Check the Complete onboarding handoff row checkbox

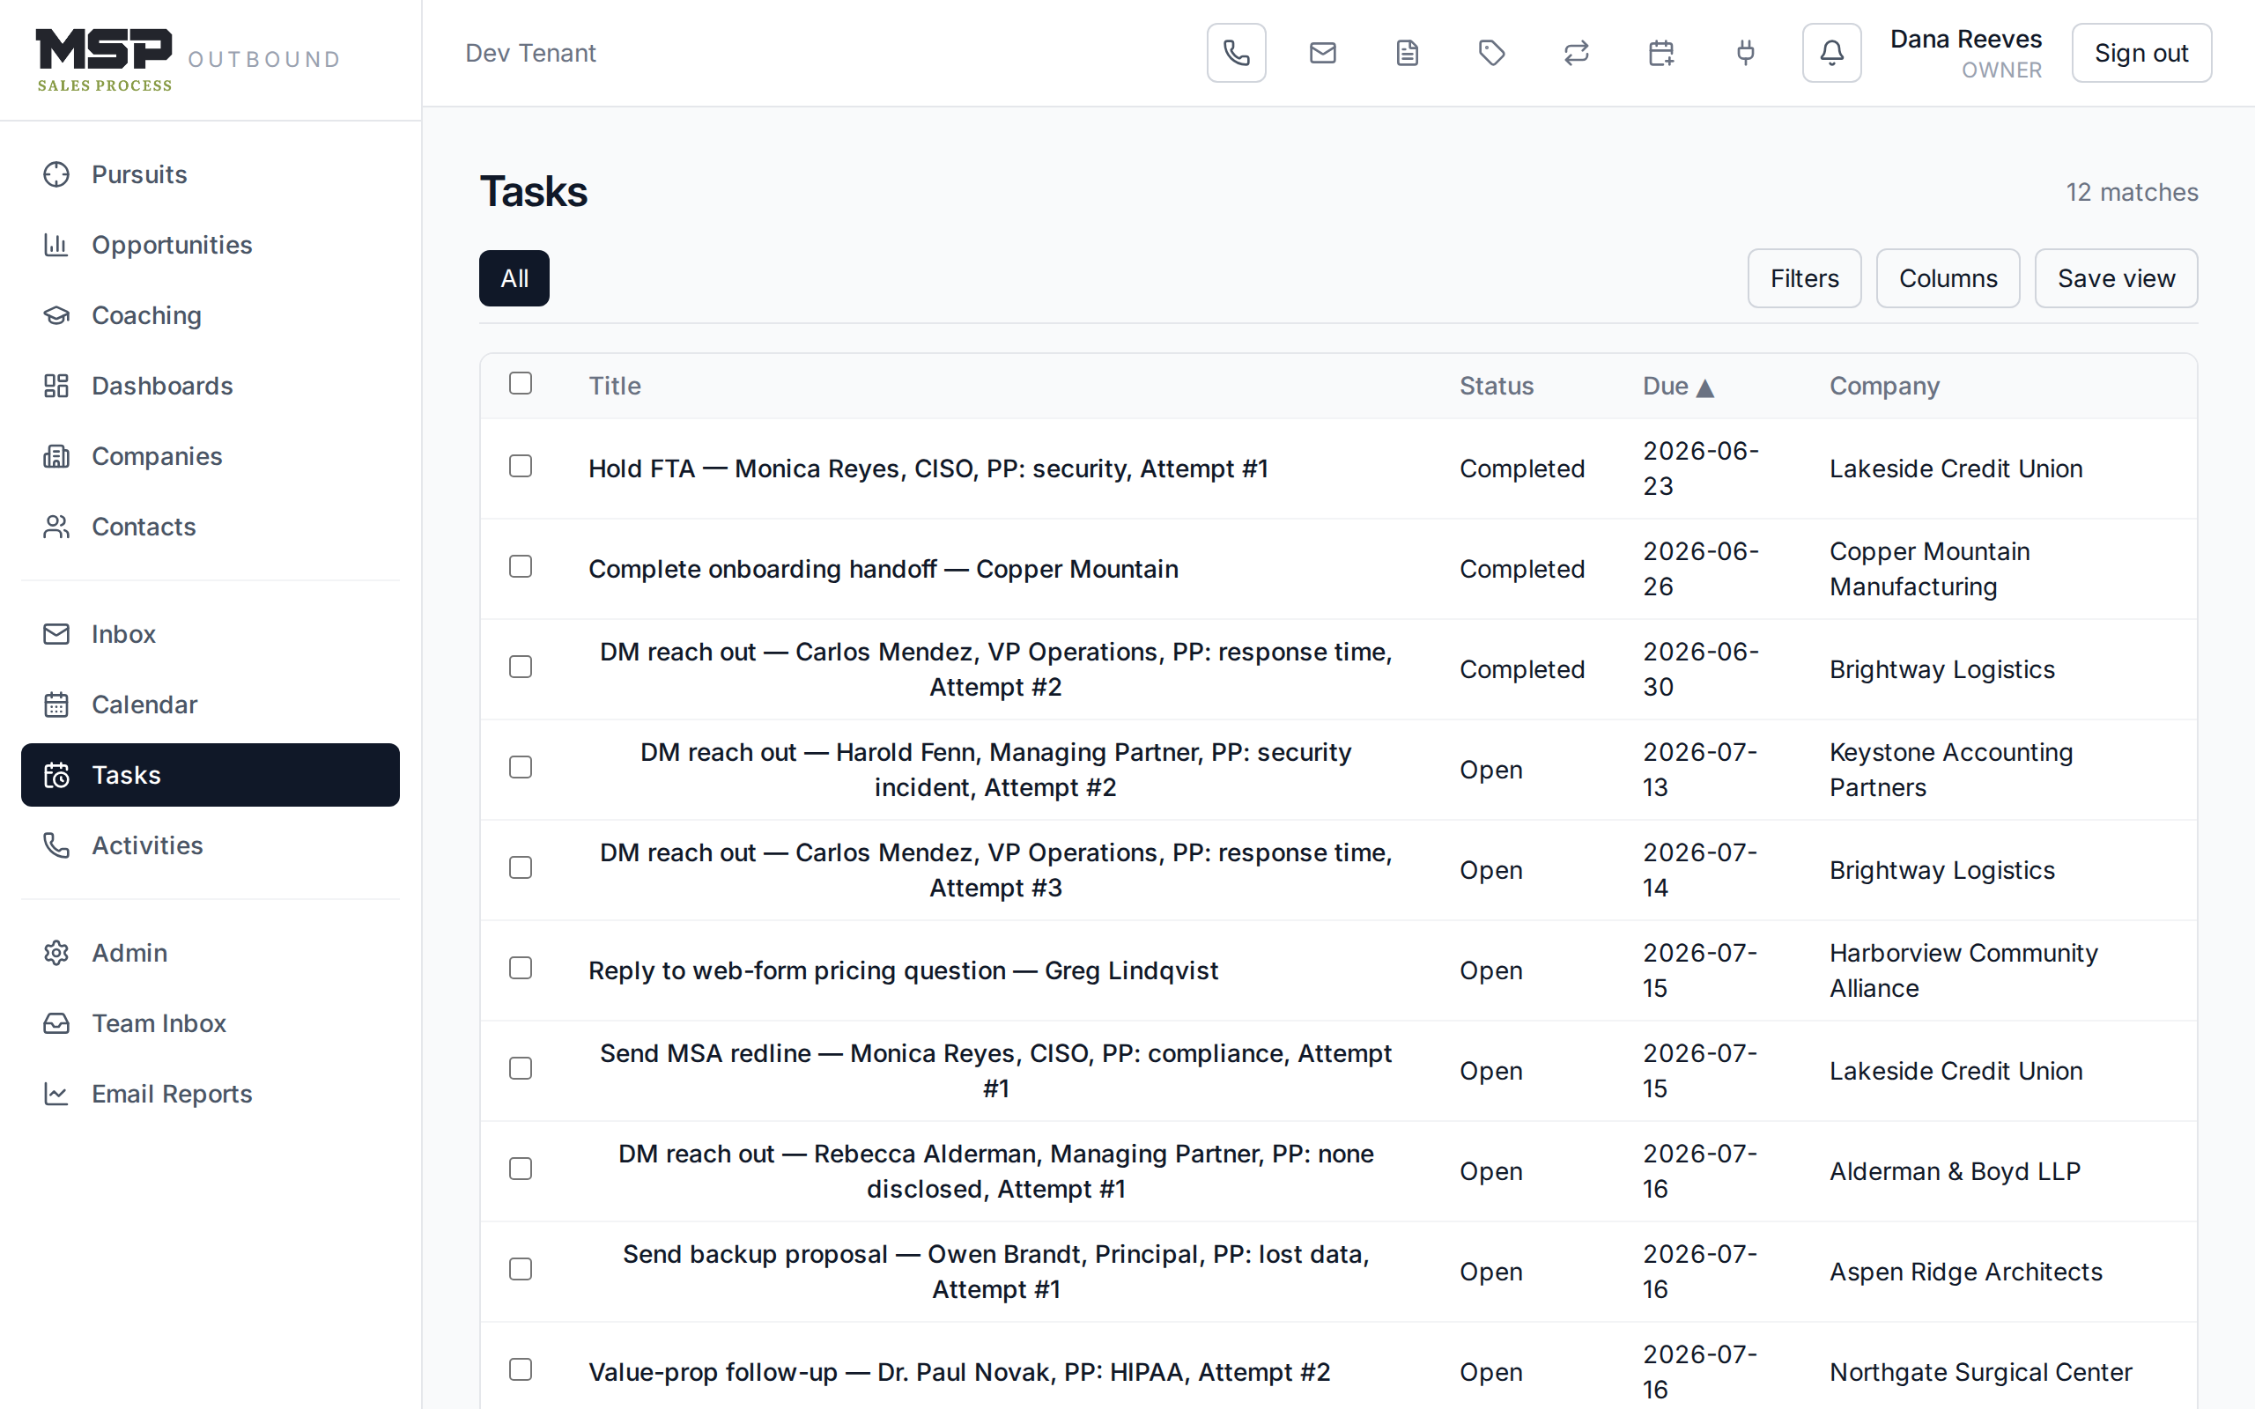[x=521, y=566]
